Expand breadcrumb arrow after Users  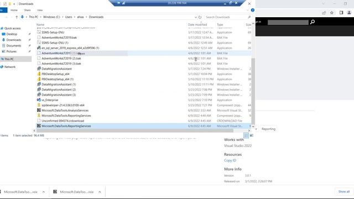pos(75,17)
